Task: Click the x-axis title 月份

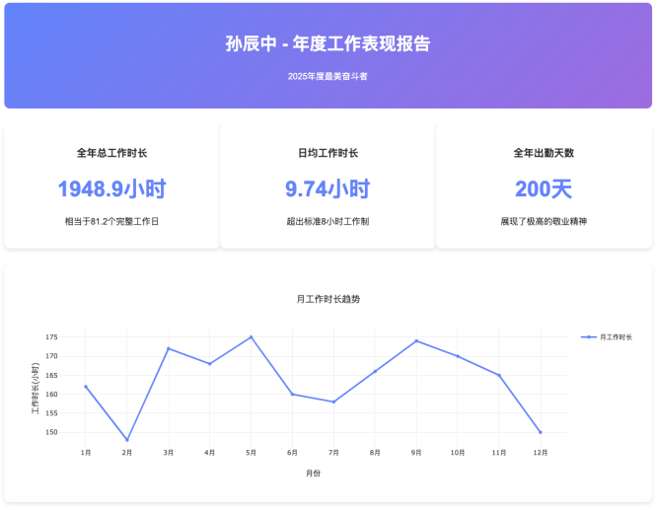Action: (313, 474)
